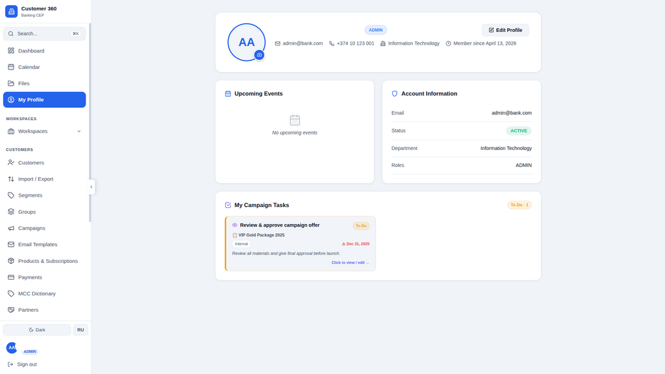Screen dimensions: 665x374
Task: Click the Edit Profile button
Action: click(505, 30)
